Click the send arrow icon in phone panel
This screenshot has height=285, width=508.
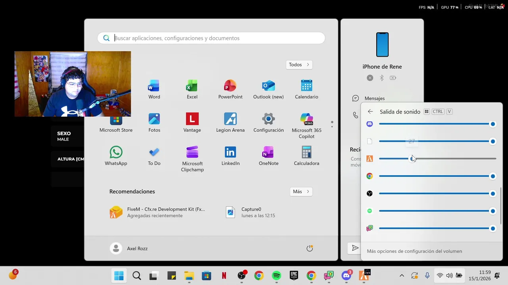coord(355,248)
